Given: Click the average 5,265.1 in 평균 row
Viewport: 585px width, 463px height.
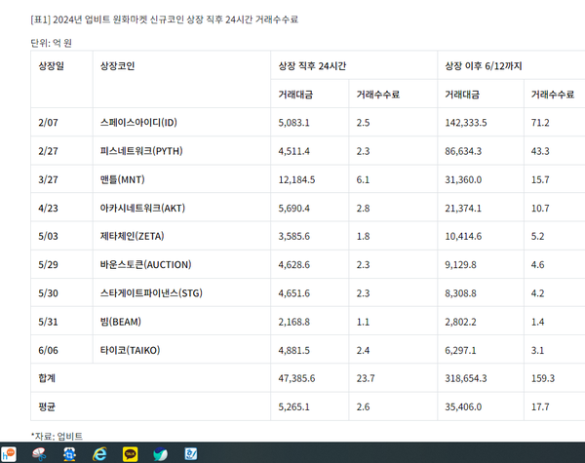Looking at the screenshot, I should (294, 406).
